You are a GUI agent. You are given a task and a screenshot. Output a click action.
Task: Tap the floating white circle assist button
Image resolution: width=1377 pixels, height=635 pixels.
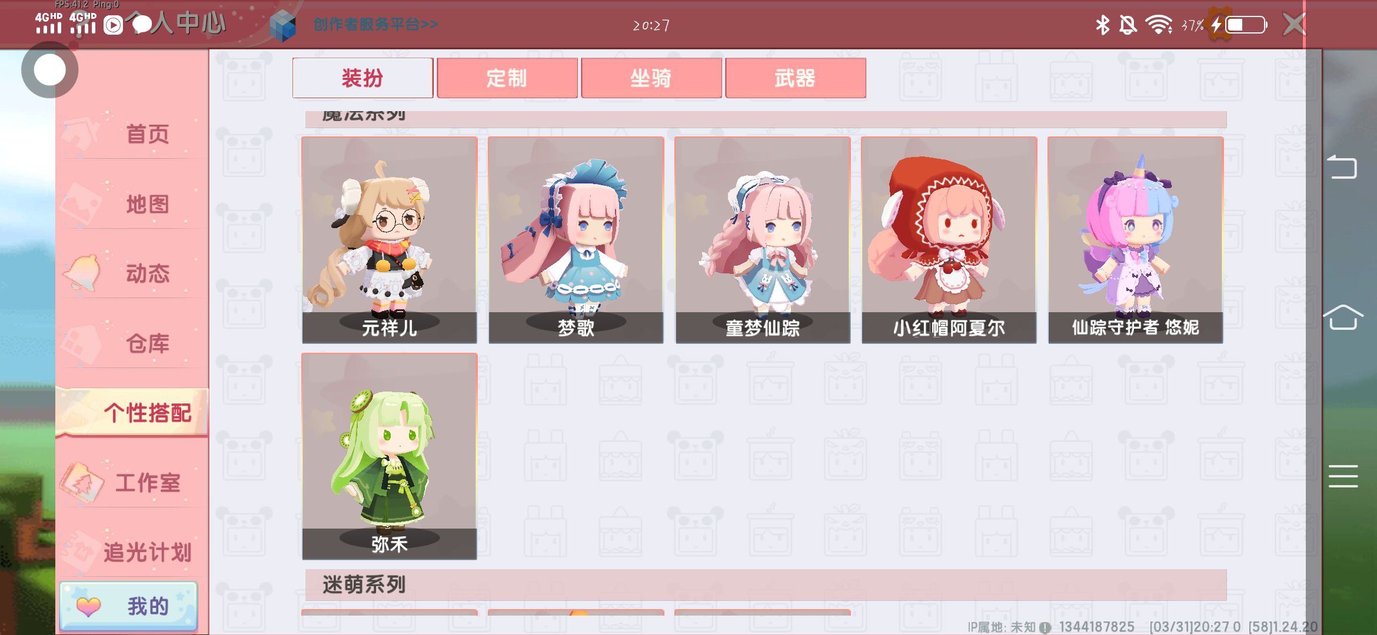coord(49,70)
